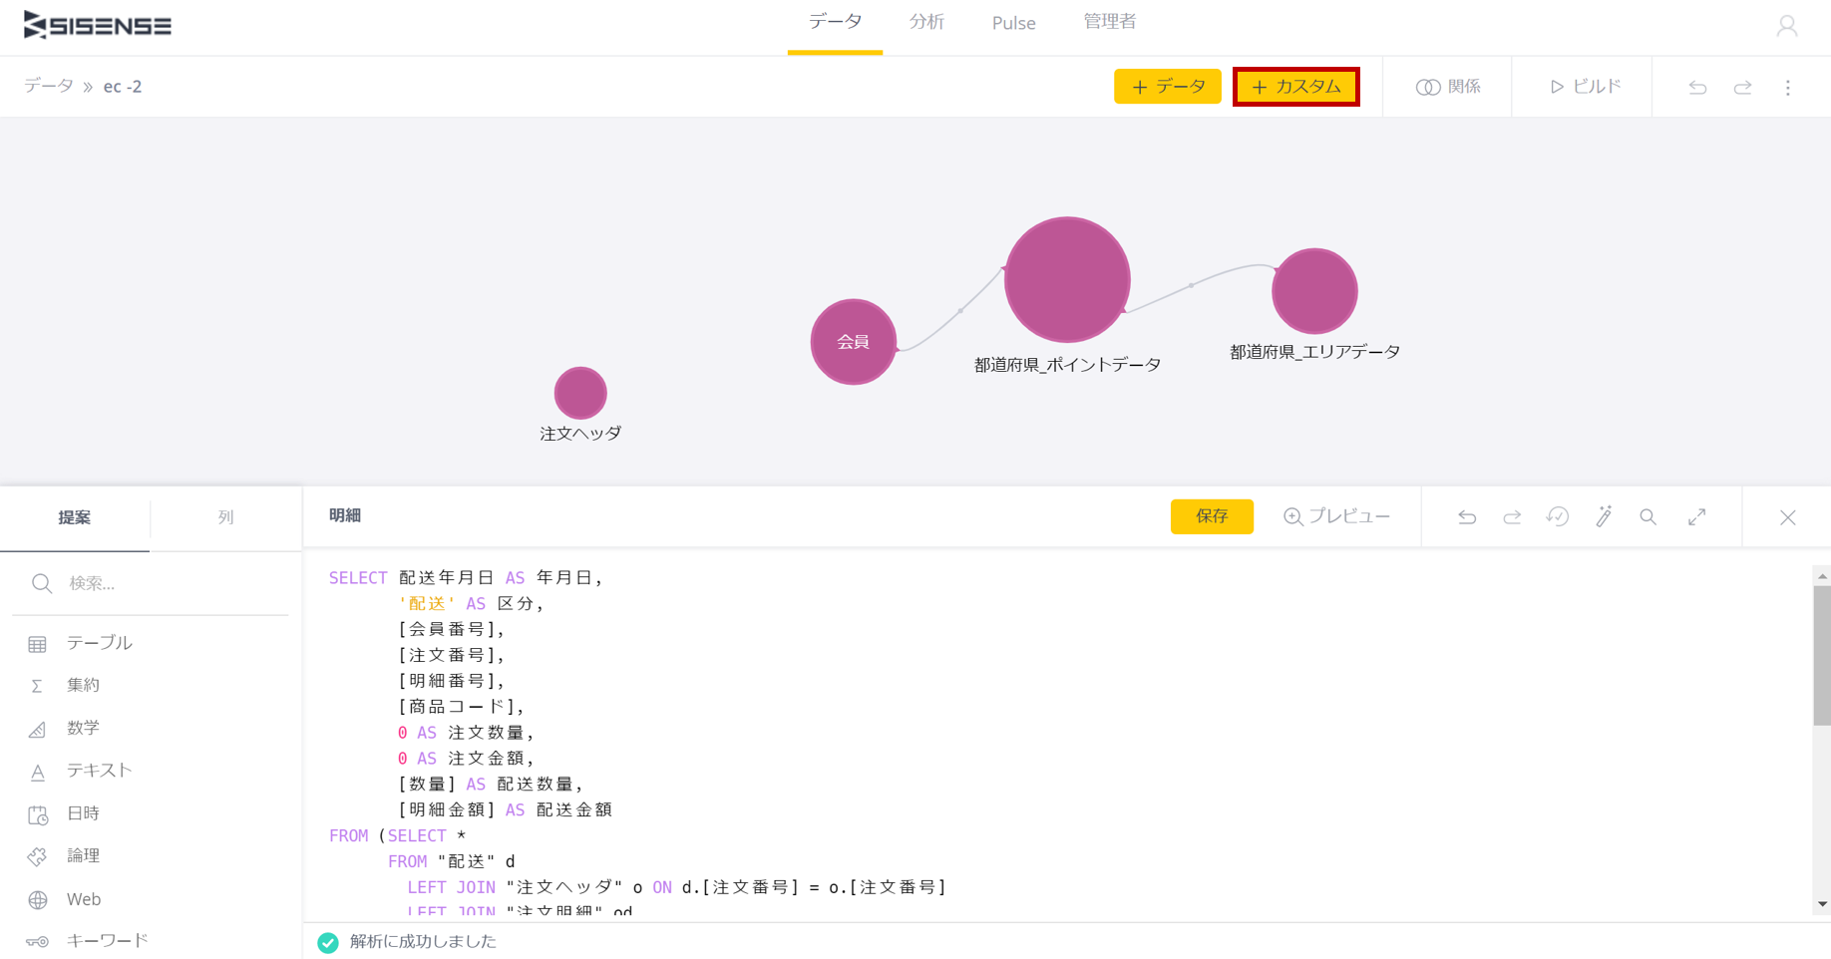Screen dimensions: 1831x959
Task: Expand the テキスト function category
Action: click(99, 771)
